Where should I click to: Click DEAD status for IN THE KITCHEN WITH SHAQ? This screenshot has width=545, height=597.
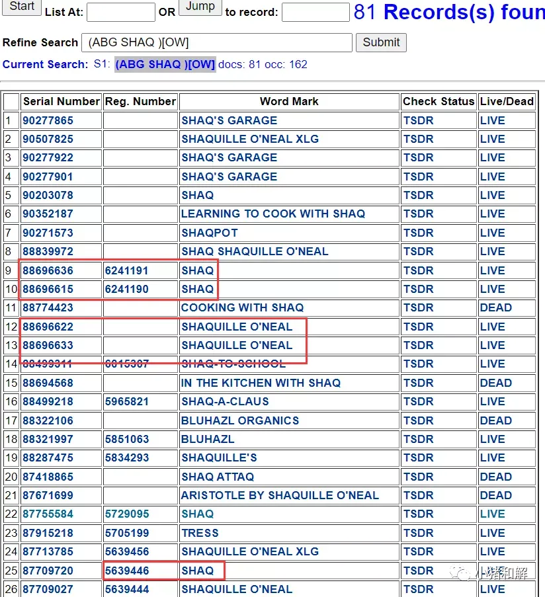coord(496,383)
